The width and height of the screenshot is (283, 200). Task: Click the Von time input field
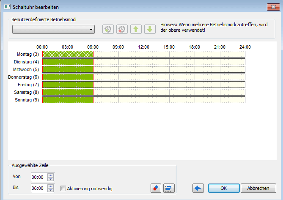pos(39,177)
